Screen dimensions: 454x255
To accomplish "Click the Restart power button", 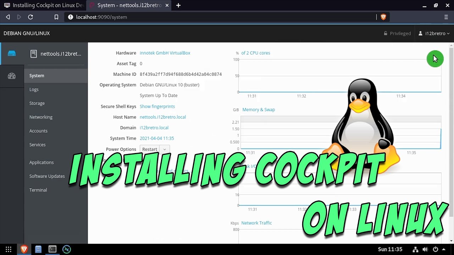I will coord(150,149).
